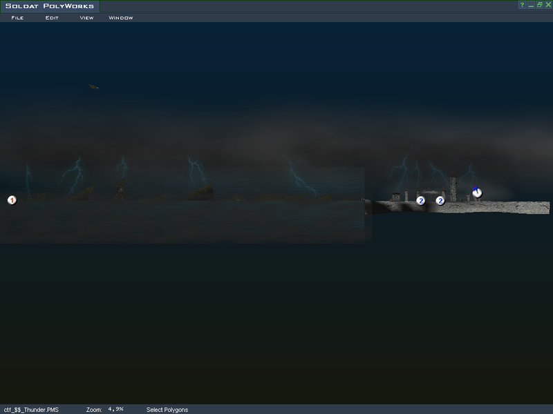Select the blue flag spawn marker

[x=477, y=193]
